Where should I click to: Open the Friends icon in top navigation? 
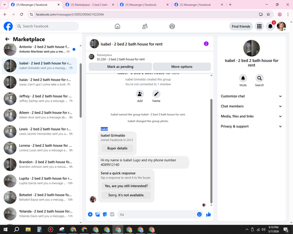pos(145,26)
